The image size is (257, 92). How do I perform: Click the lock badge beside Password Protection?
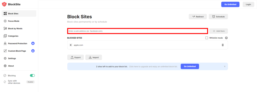pos(33,43)
